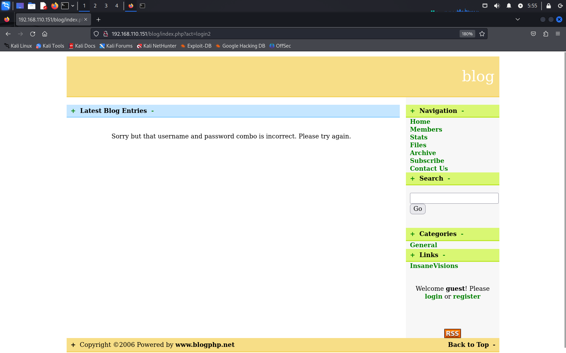Open the Kali Docs bookmark
This screenshot has width=566, height=353.
[82, 46]
